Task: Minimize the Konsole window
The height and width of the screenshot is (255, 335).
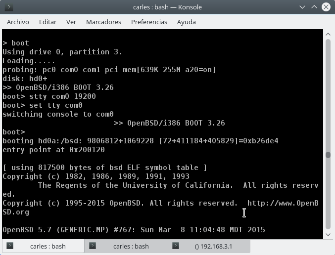Action: 302,7
